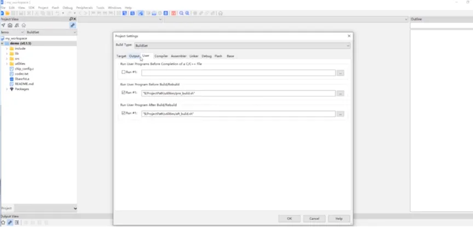Switch to the Assembler tab

(x=178, y=56)
